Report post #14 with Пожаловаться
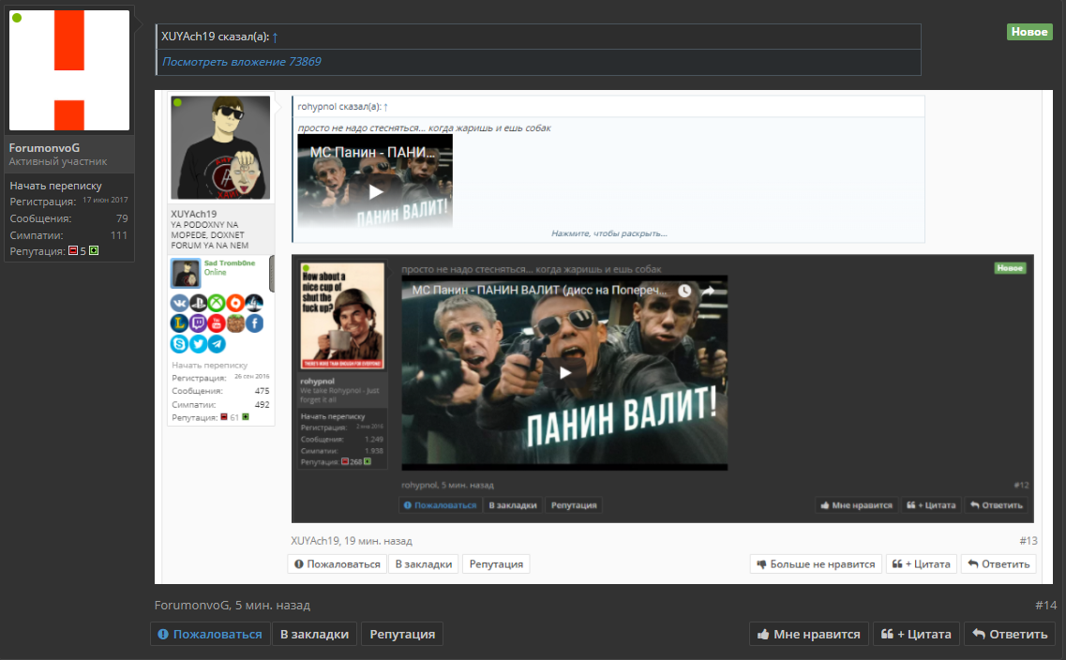Viewport: 1066px width, 660px height. click(x=210, y=634)
